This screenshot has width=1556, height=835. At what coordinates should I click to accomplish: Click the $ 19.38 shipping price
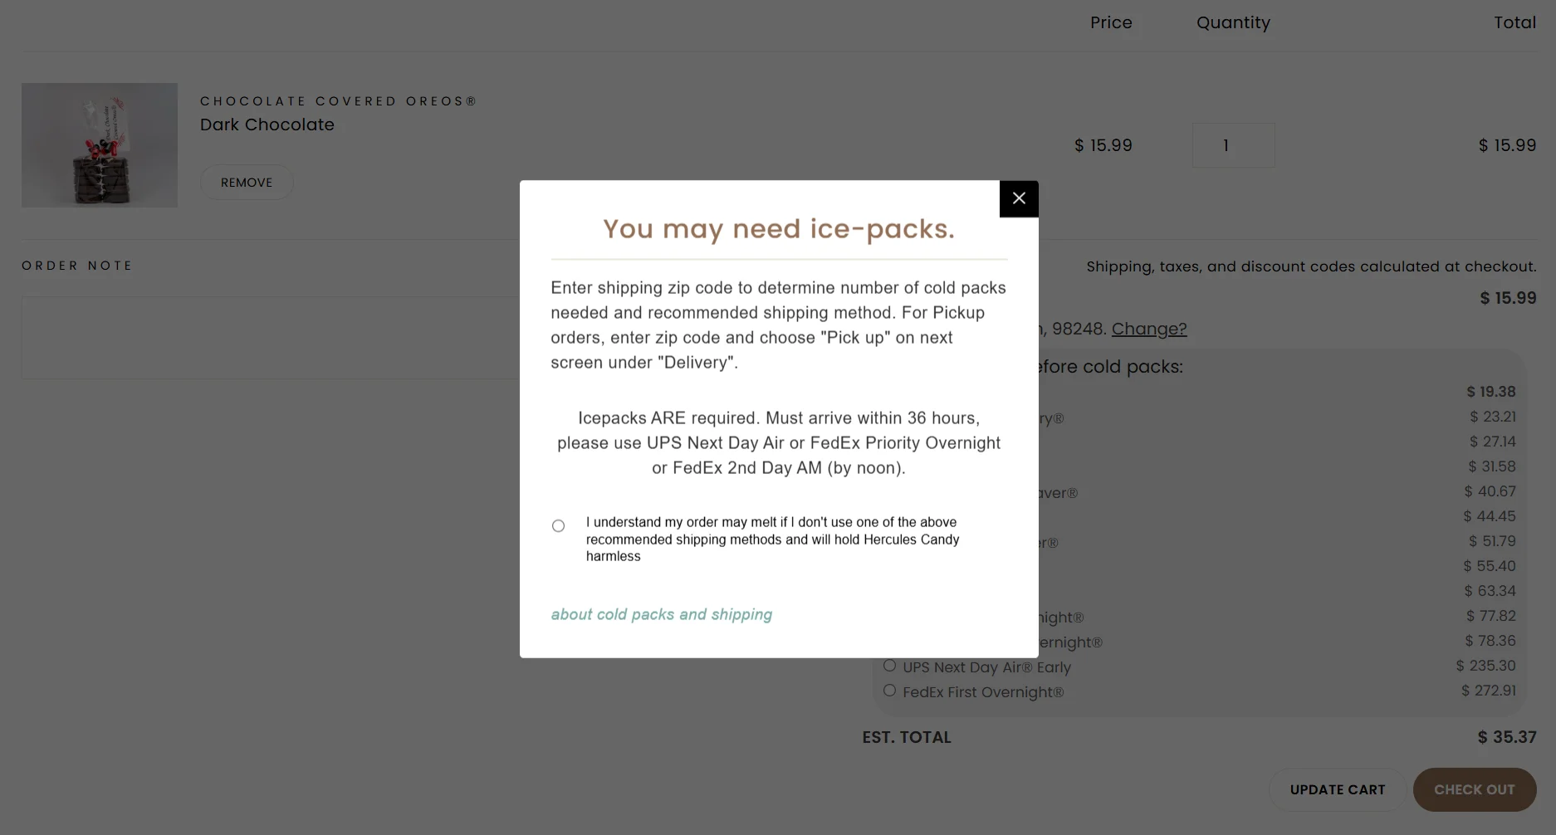pos(1490,392)
